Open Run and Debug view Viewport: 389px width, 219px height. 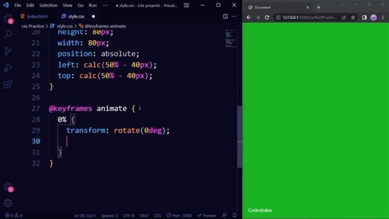point(8,68)
